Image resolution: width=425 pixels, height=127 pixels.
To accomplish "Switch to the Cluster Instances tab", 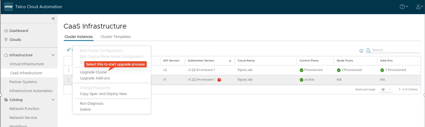I will coord(79,37).
